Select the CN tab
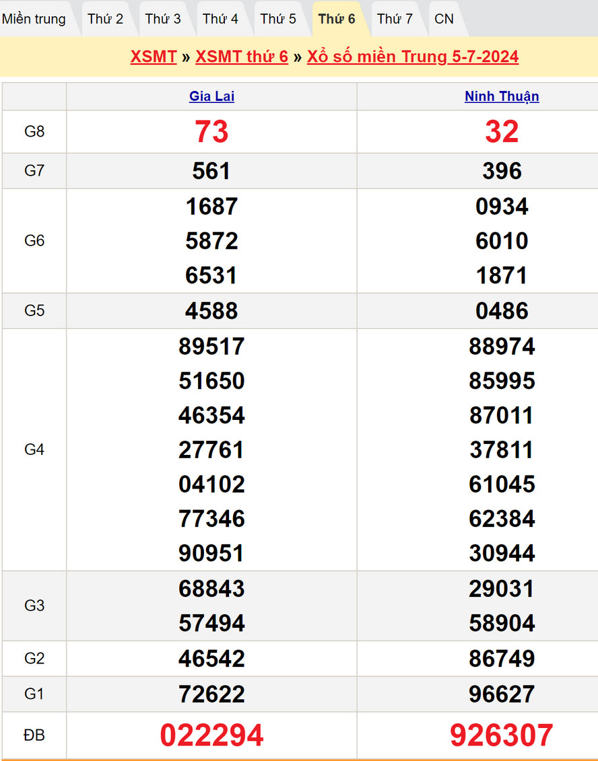Screen dimensions: 598x761 [x=444, y=19]
